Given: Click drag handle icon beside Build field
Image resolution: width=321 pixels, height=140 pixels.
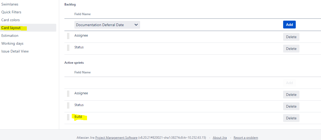Looking at the screenshot, I should pyautogui.click(x=68, y=117).
